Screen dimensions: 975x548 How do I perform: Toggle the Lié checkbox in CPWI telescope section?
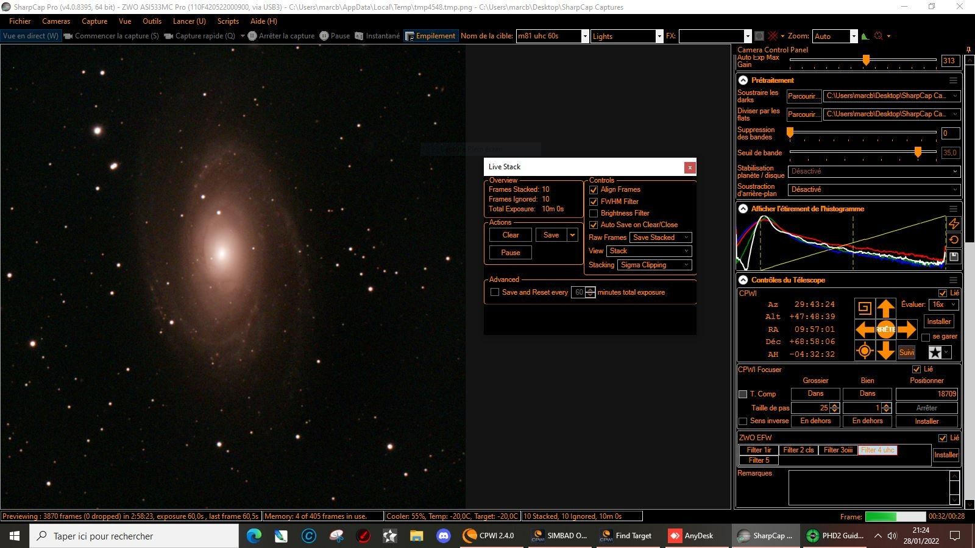(943, 293)
